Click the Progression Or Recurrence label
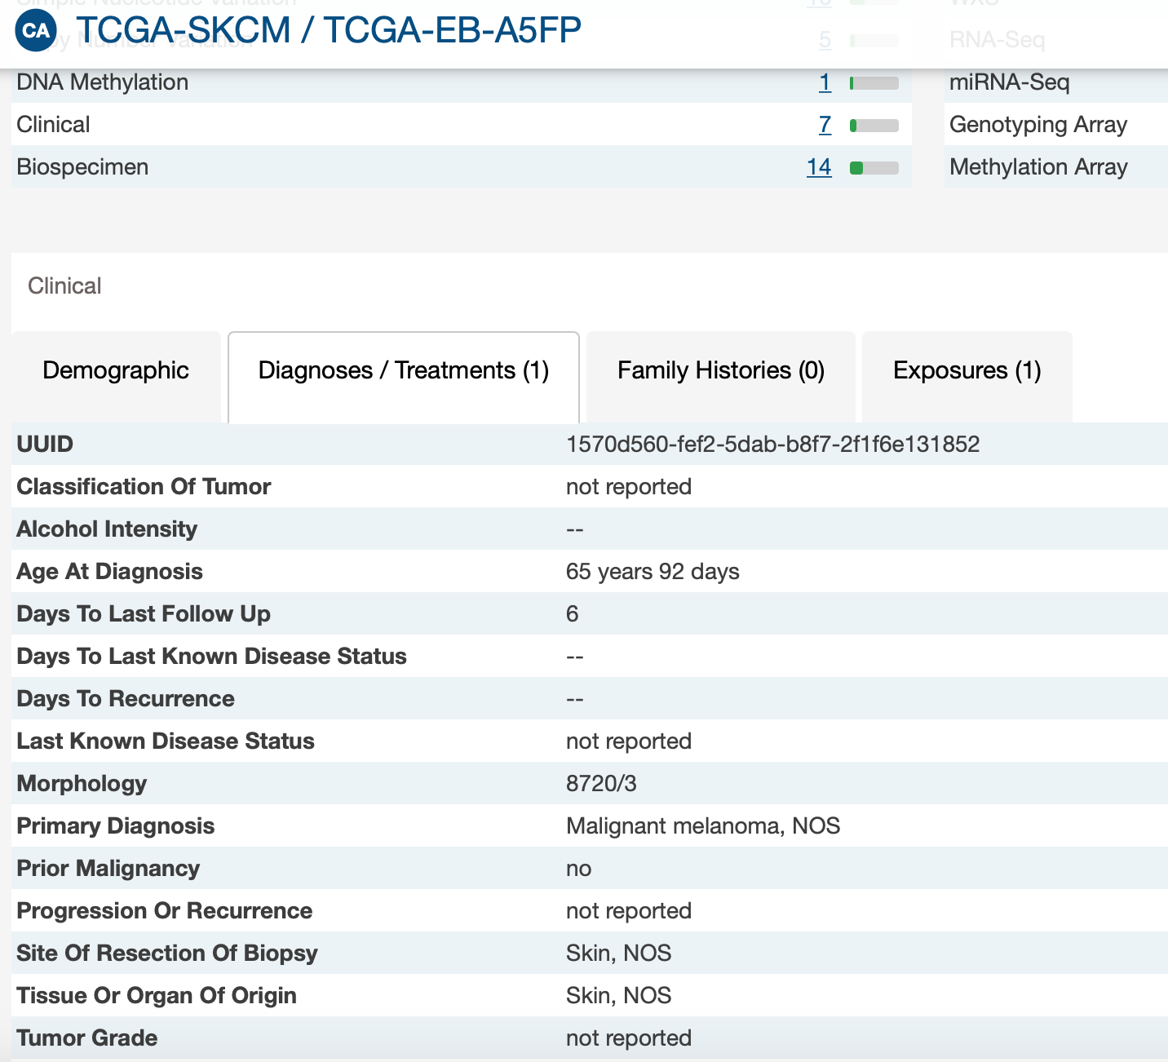1168x1062 pixels. tap(165, 911)
